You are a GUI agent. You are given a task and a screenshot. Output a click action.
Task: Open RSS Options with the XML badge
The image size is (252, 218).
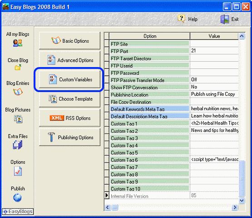69,118
